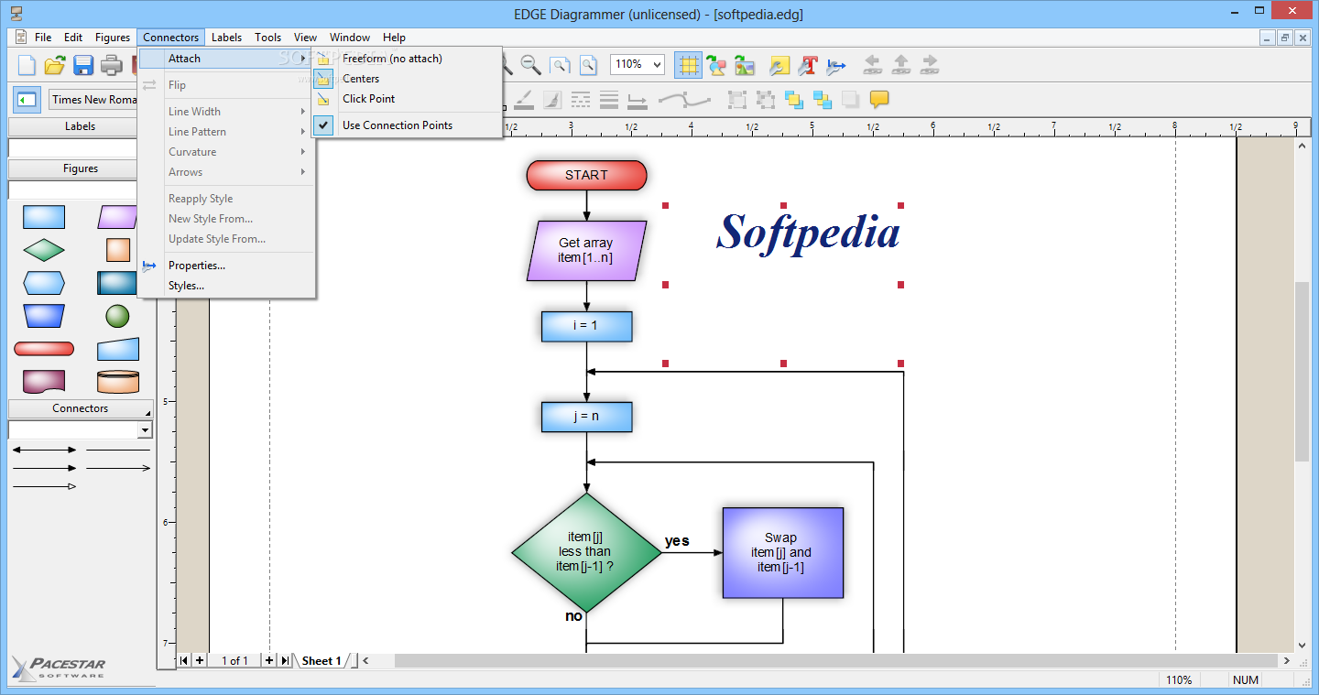Click the zoom out magnifier icon
This screenshot has width=1319, height=695.
pyautogui.click(x=530, y=65)
